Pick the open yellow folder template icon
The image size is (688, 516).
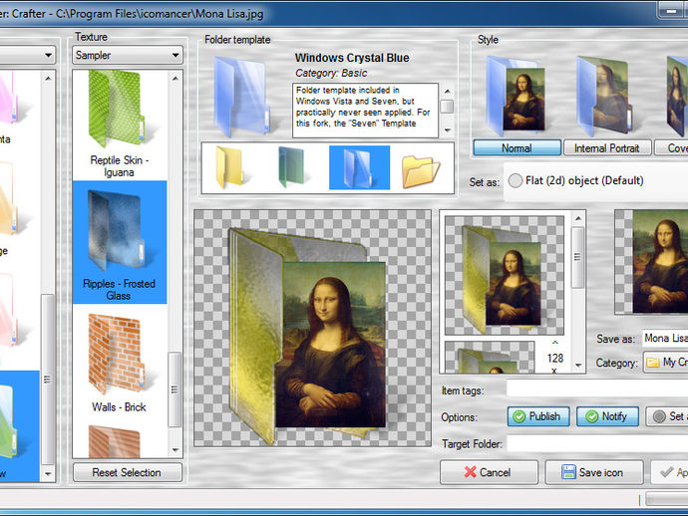pos(421,170)
